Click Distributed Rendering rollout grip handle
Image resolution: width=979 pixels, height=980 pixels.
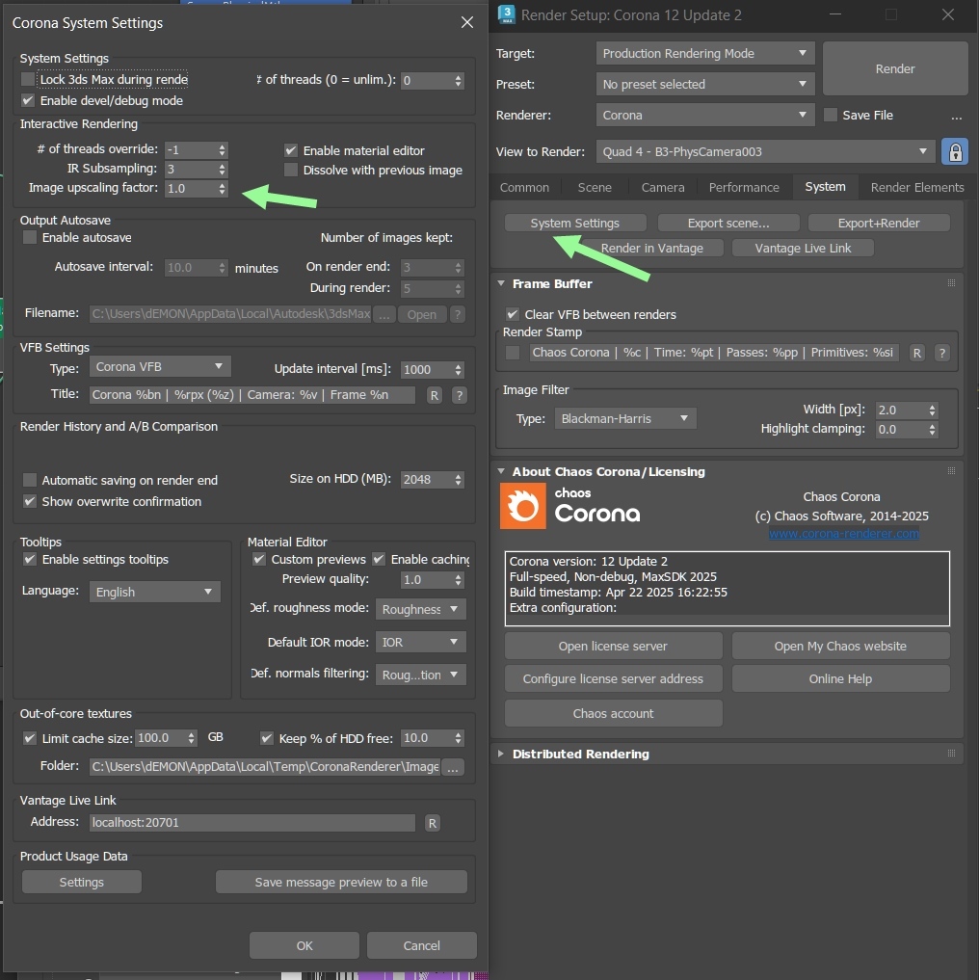pos(951,754)
